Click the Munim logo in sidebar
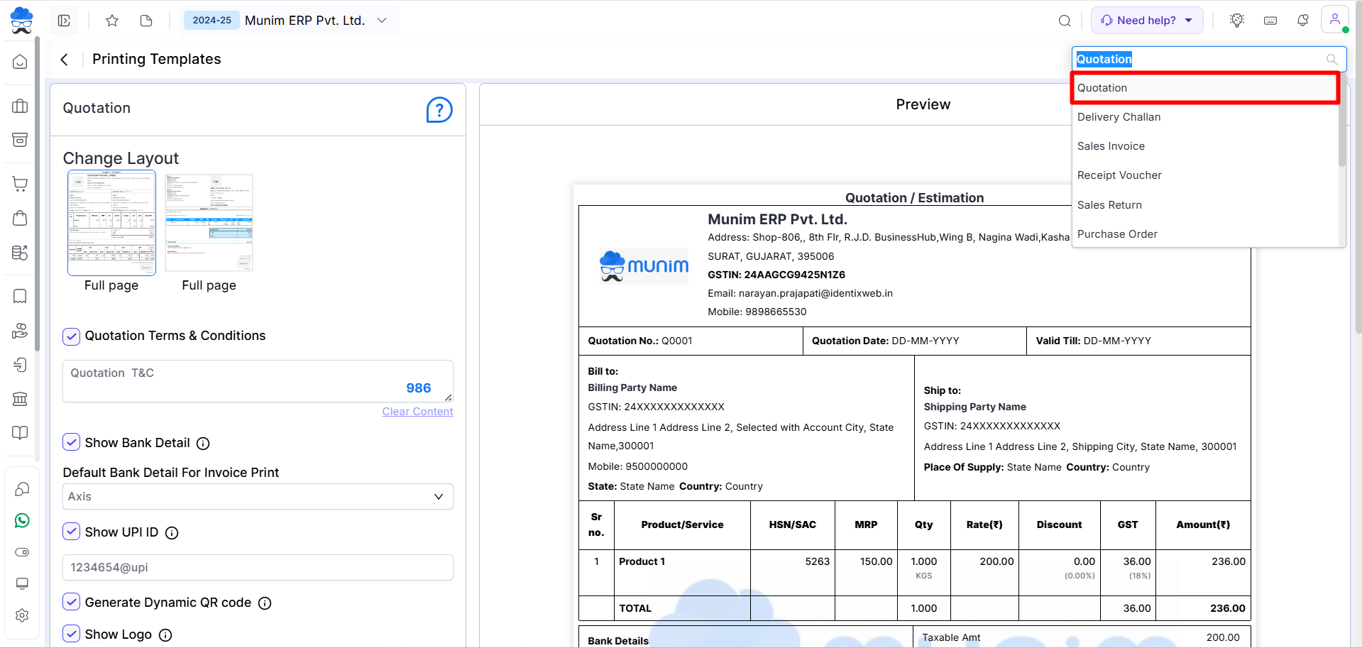 22,20
